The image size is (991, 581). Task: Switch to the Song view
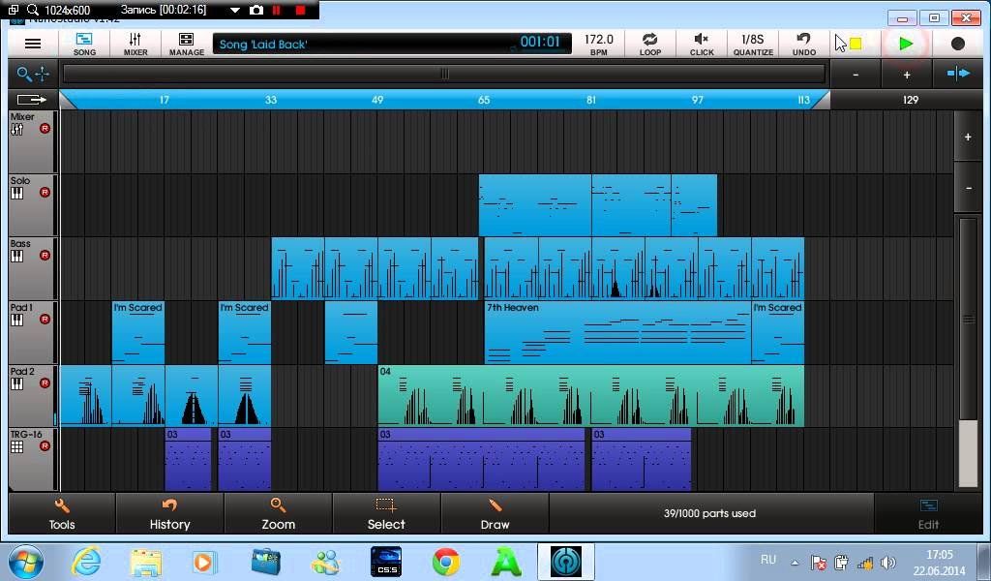point(84,44)
